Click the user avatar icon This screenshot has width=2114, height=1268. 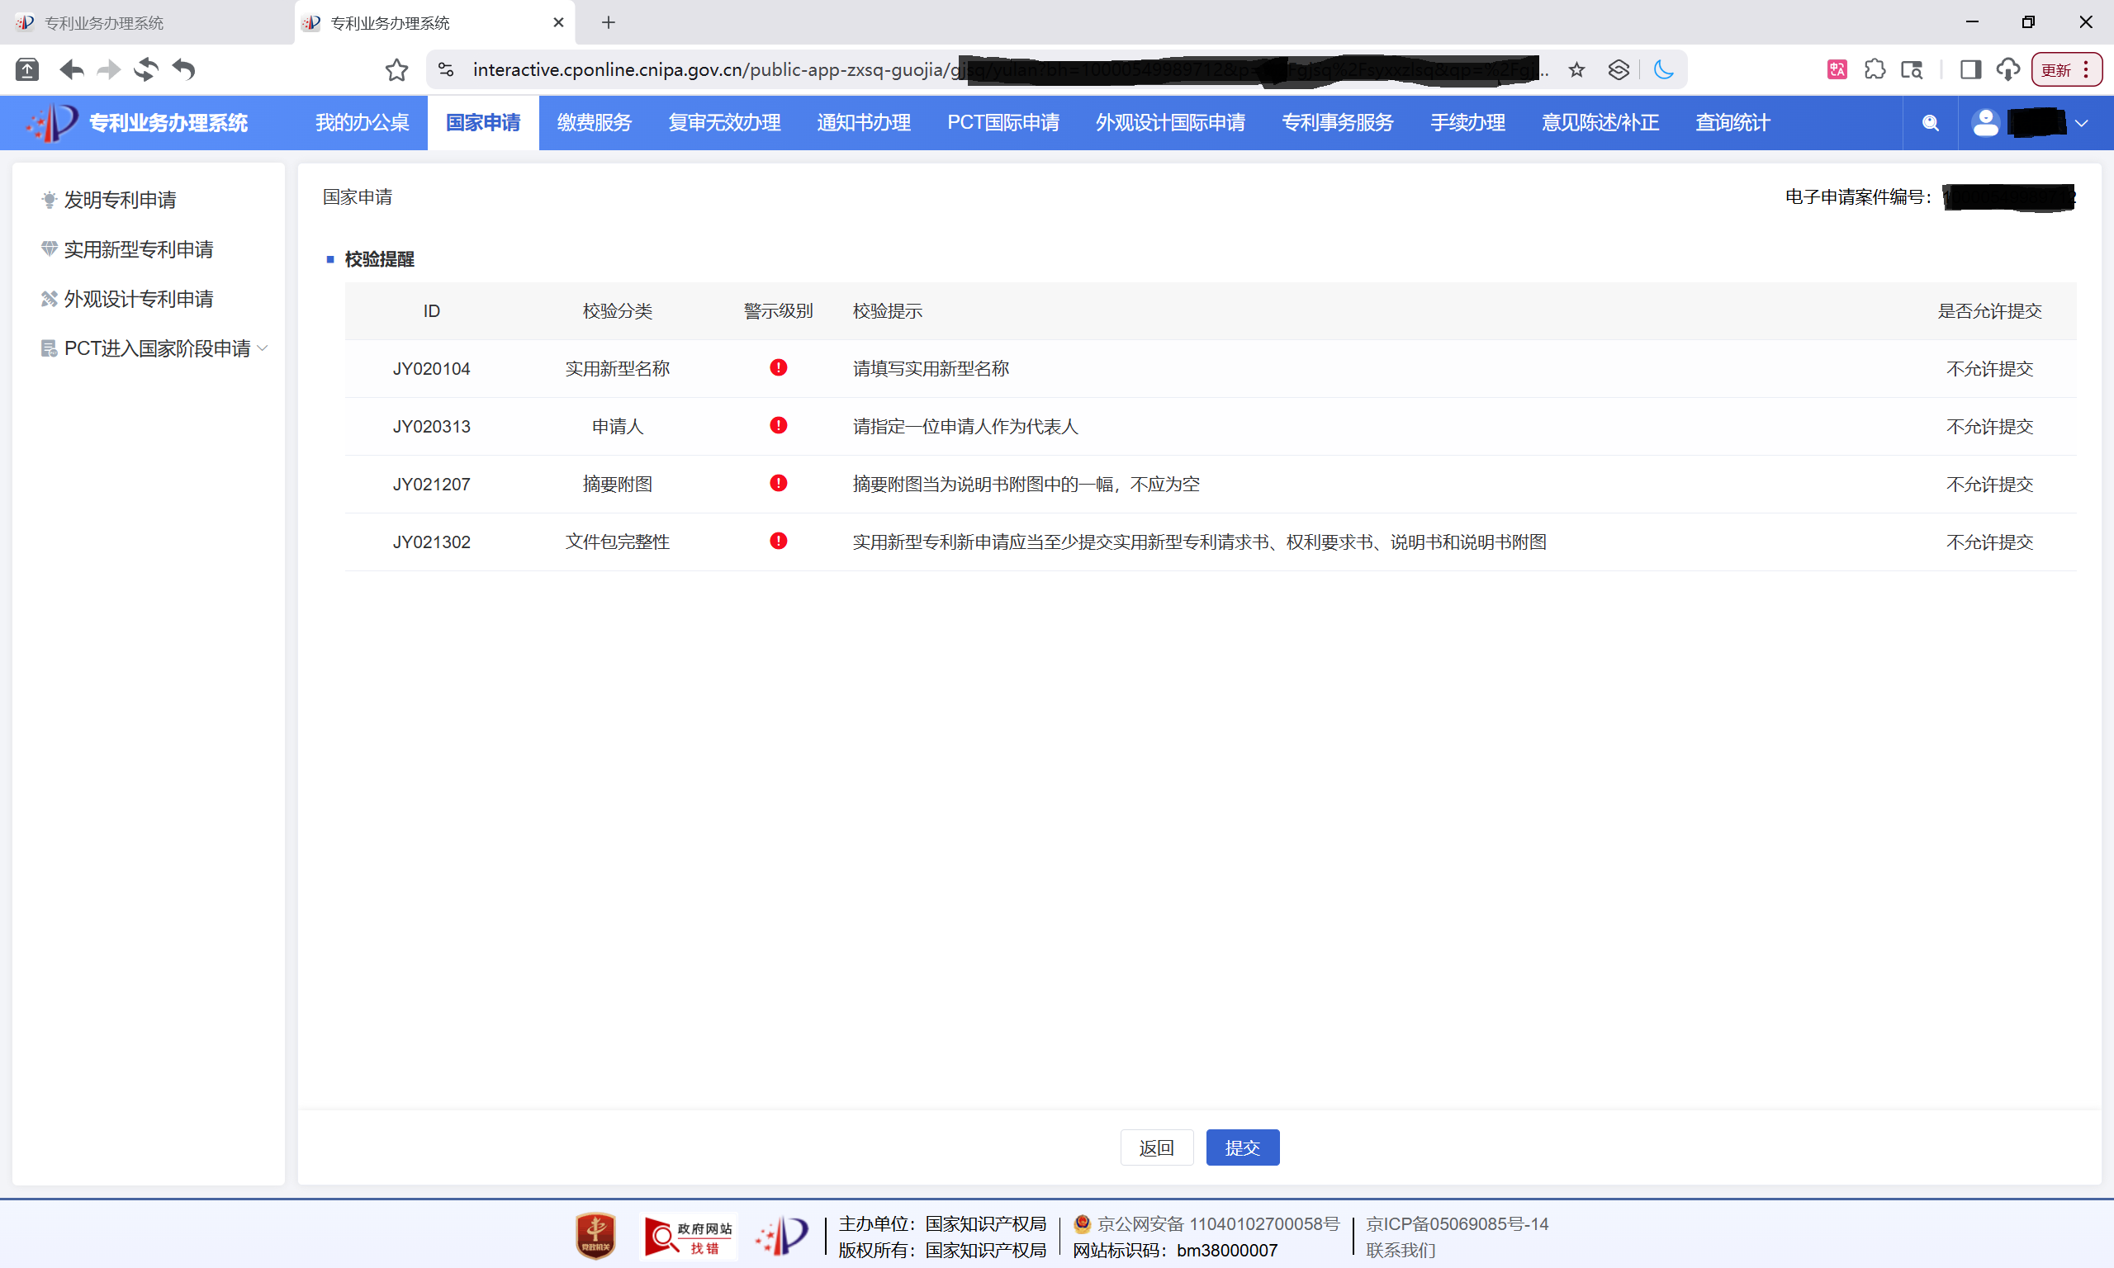point(1985,123)
